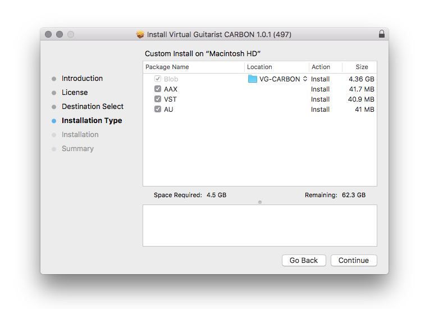Click the package description text area
Viewport: 434px width, 309px height.
[260, 225]
